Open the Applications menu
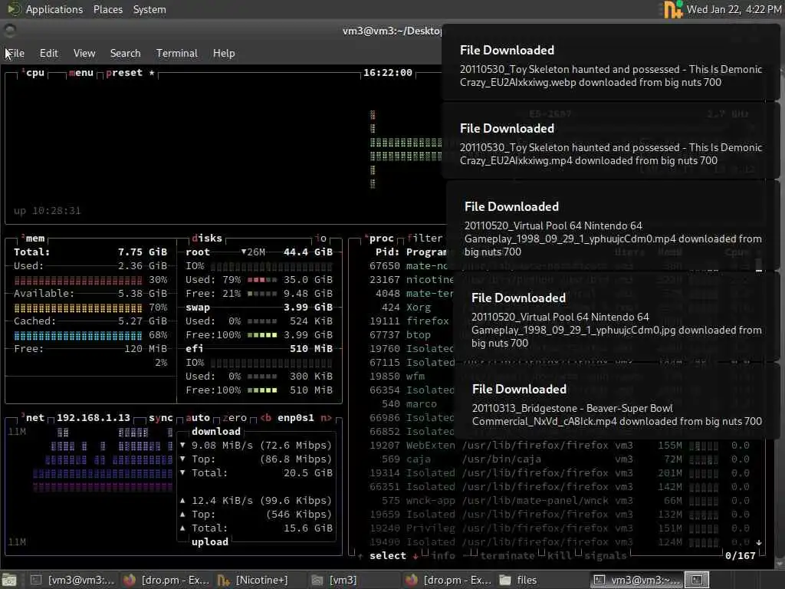 54,9
